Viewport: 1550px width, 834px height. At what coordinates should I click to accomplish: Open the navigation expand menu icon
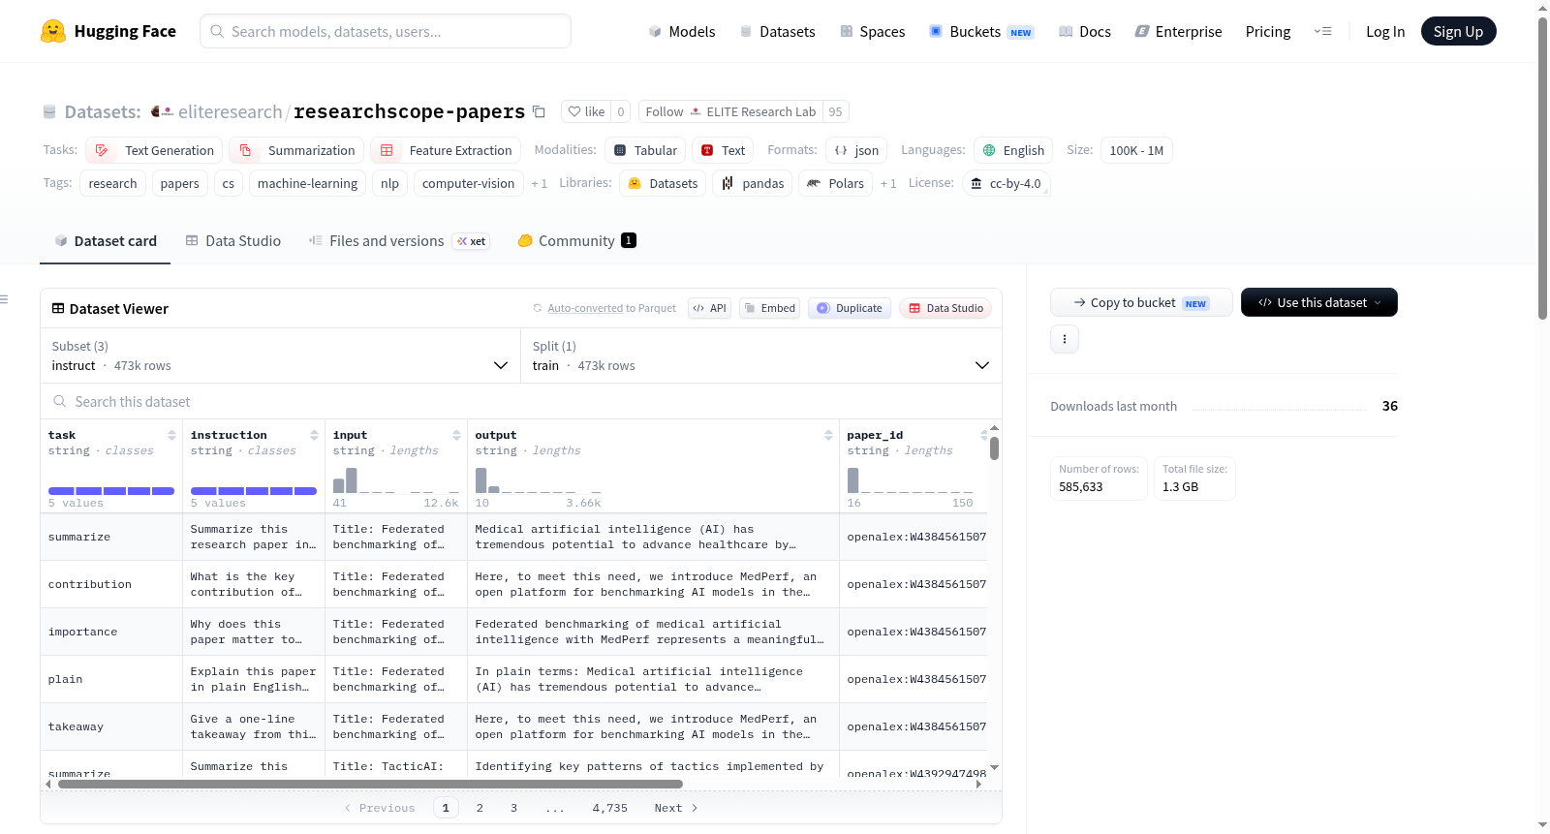pos(1322,31)
